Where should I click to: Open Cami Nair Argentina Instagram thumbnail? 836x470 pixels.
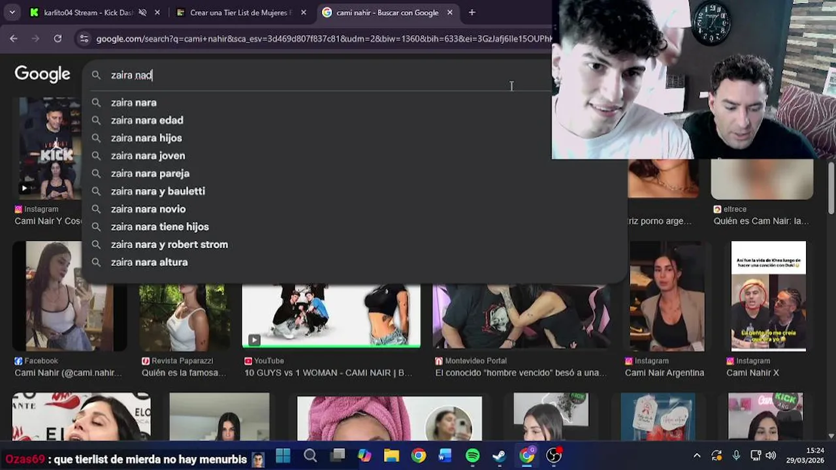coord(667,296)
